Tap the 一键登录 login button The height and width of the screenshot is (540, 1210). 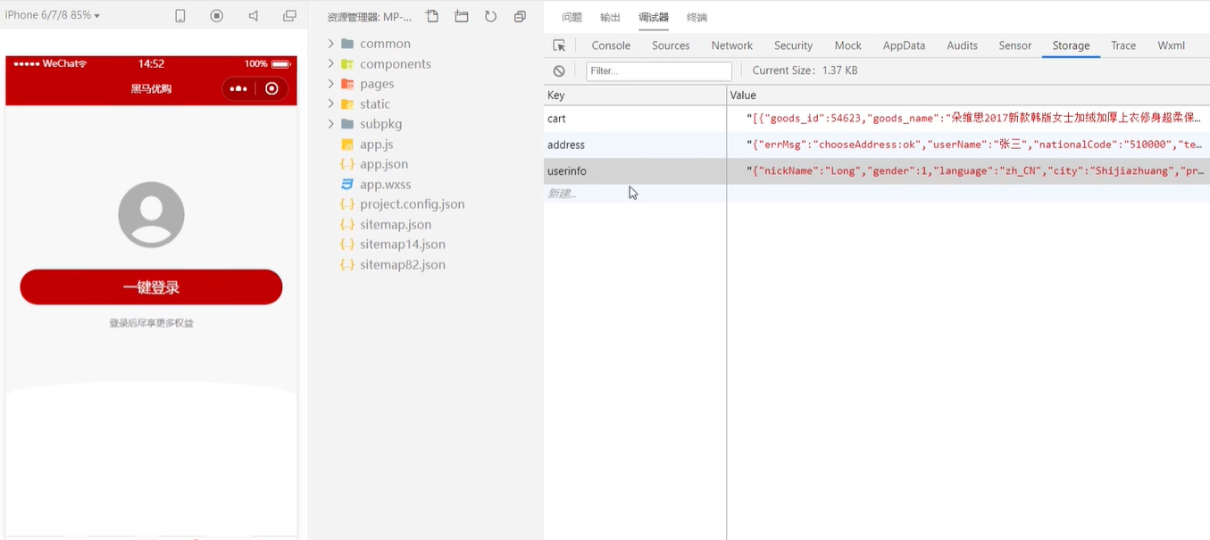pyautogui.click(x=151, y=287)
